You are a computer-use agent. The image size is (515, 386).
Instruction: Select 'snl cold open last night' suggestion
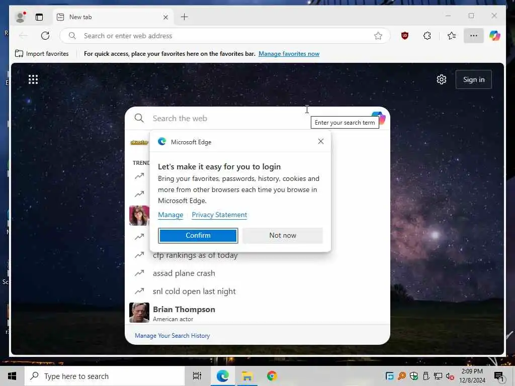194,291
